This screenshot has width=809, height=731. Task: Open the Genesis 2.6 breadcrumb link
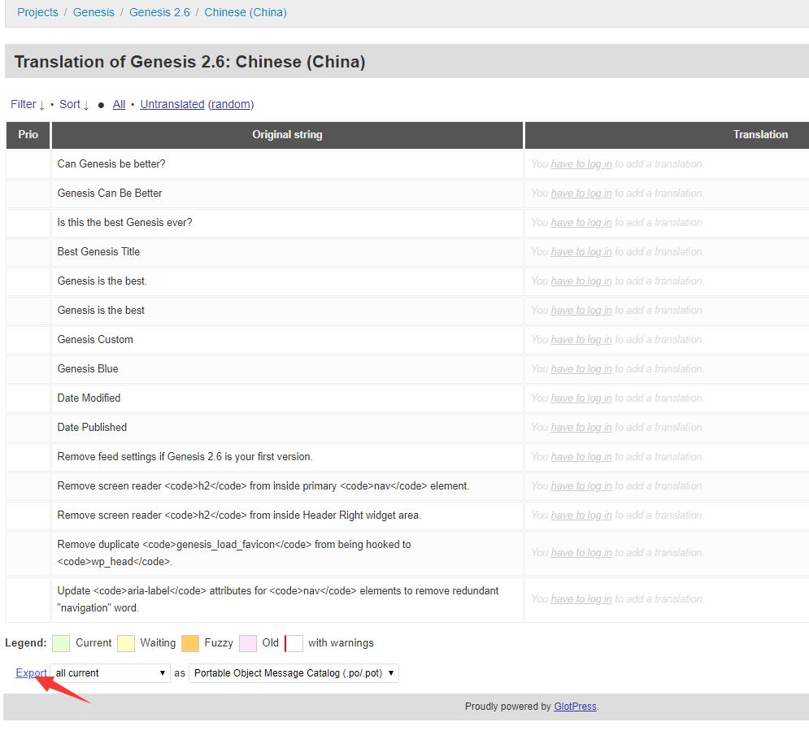coord(159,12)
